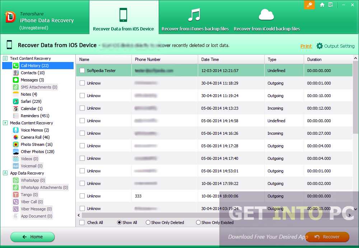Switch to Recover from iCloud backup files tab
Viewport: 359px width, 248px height.
pos(267,19)
